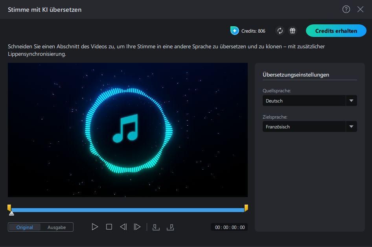Open the gift box rewards icon

(293, 31)
